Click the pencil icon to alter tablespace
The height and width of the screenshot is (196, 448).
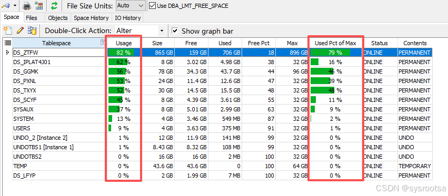tap(20, 30)
